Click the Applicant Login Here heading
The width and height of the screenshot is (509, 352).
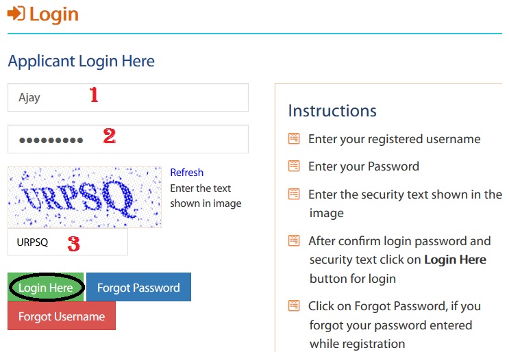(81, 62)
